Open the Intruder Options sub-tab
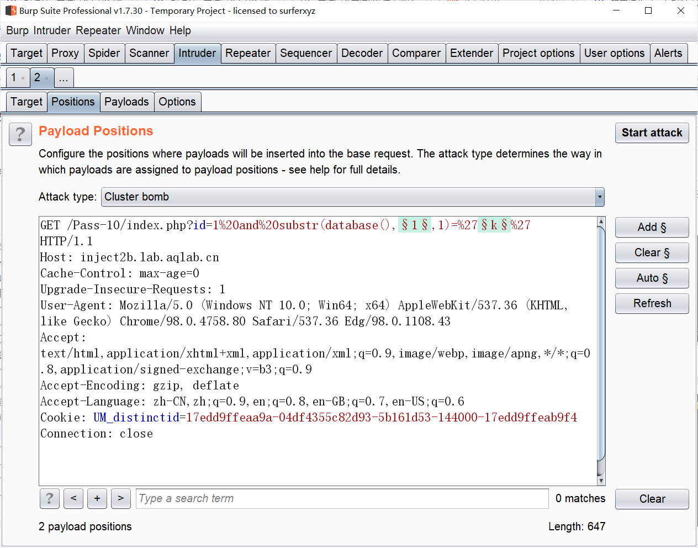The height and width of the screenshot is (548, 698). [177, 102]
